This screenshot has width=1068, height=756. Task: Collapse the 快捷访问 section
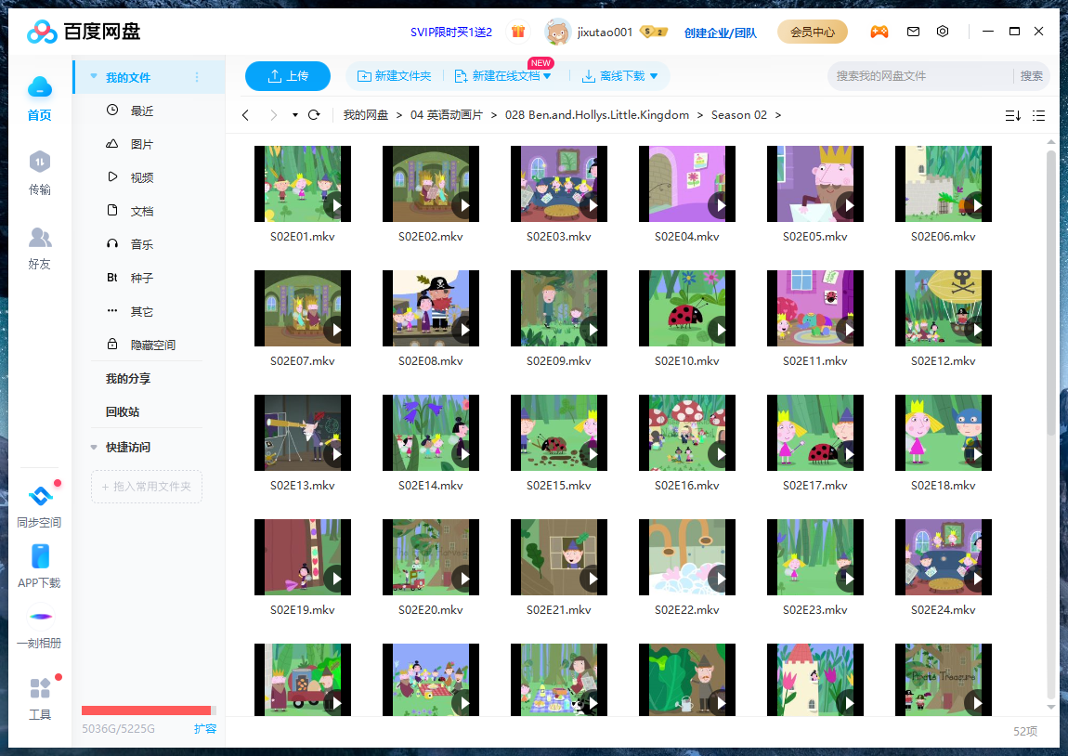93,445
